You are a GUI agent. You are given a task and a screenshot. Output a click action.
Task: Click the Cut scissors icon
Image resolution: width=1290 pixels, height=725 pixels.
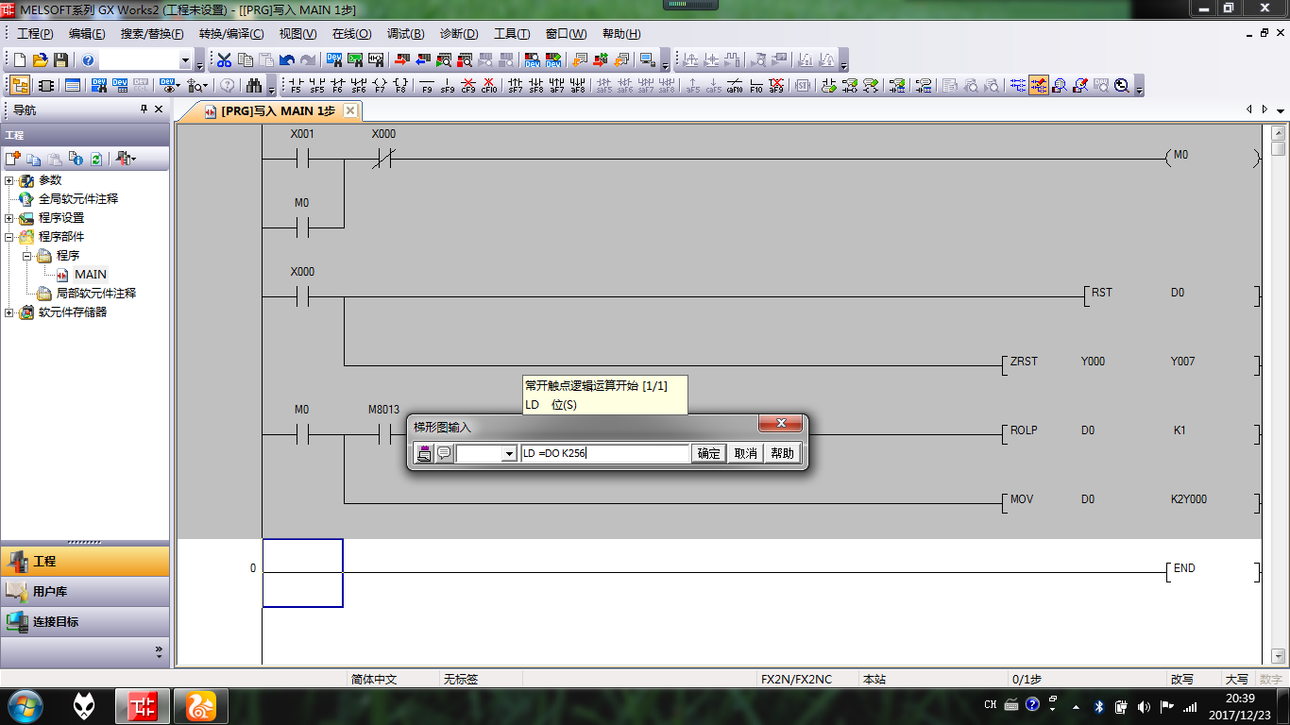224,60
